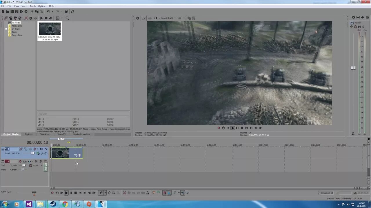
Task: Toggle Enable Snapping magnet icon
Action: pos(165,193)
